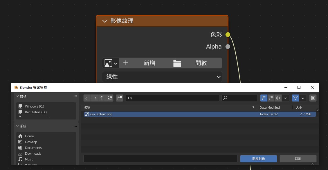
Task: Open the filter settings dropdown arrow
Action: click(303, 98)
